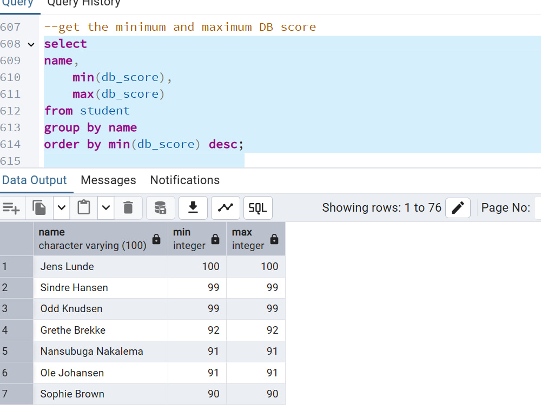Click the Copy icon in toolbar
Viewport: 541px width, 405px height.
click(39, 208)
